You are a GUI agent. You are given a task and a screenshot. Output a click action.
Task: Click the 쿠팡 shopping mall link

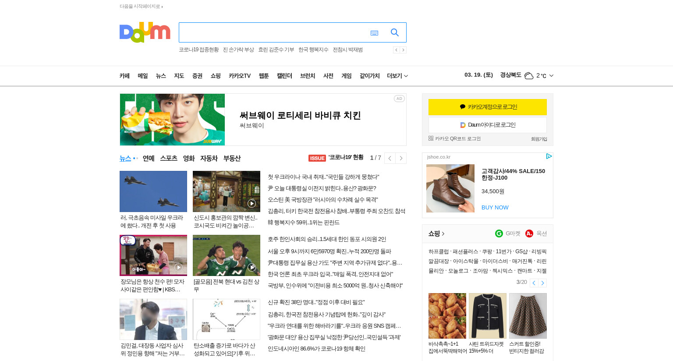tap(487, 251)
